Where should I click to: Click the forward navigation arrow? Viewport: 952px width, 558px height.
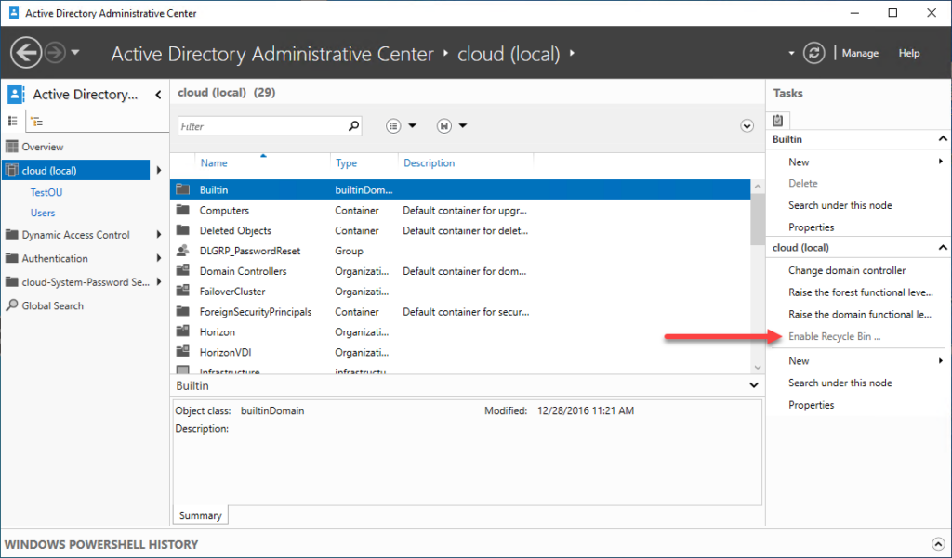pyautogui.click(x=55, y=53)
